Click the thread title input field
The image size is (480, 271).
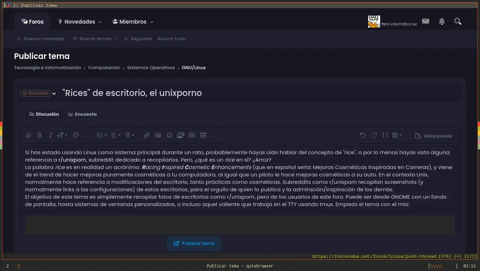click(260, 93)
